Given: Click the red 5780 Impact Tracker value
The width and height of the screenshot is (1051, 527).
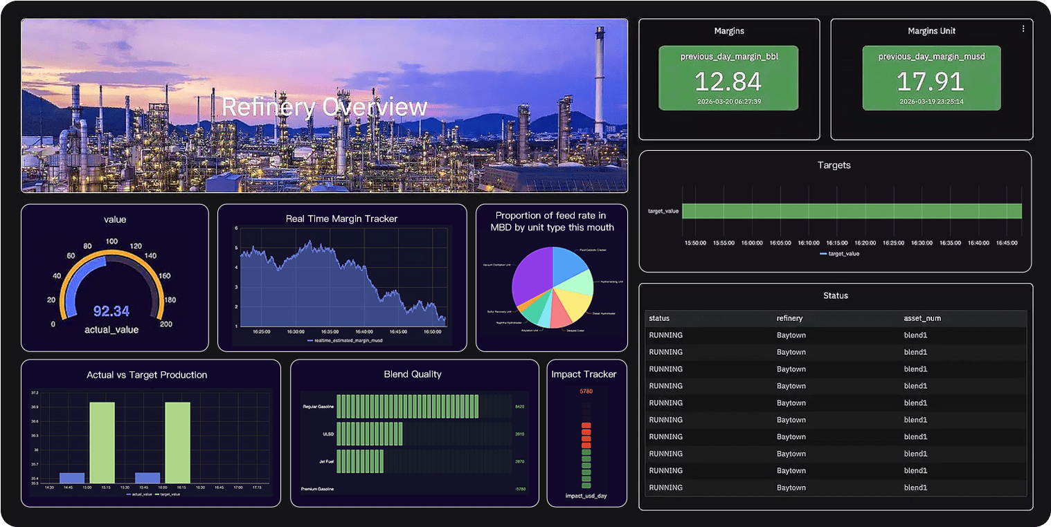Looking at the screenshot, I should [x=586, y=391].
